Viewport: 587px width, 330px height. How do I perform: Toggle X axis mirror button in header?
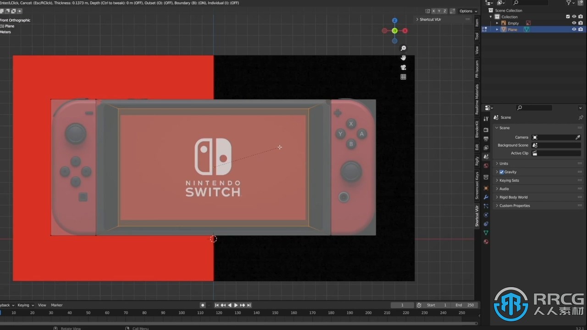(433, 11)
